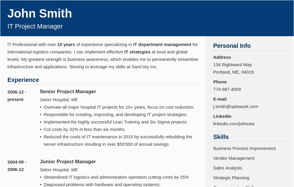Image resolution: width=294 pixels, height=187 pixels.
Task: Click the Strategic Planning skill
Action: point(231,178)
